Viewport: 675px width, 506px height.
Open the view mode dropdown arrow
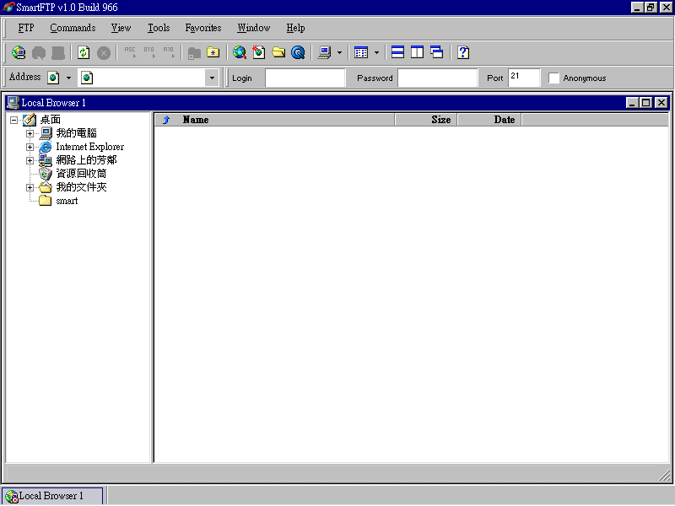tap(376, 52)
